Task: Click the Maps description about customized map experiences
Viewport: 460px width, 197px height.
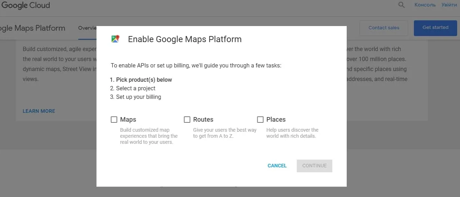Action: [149, 136]
